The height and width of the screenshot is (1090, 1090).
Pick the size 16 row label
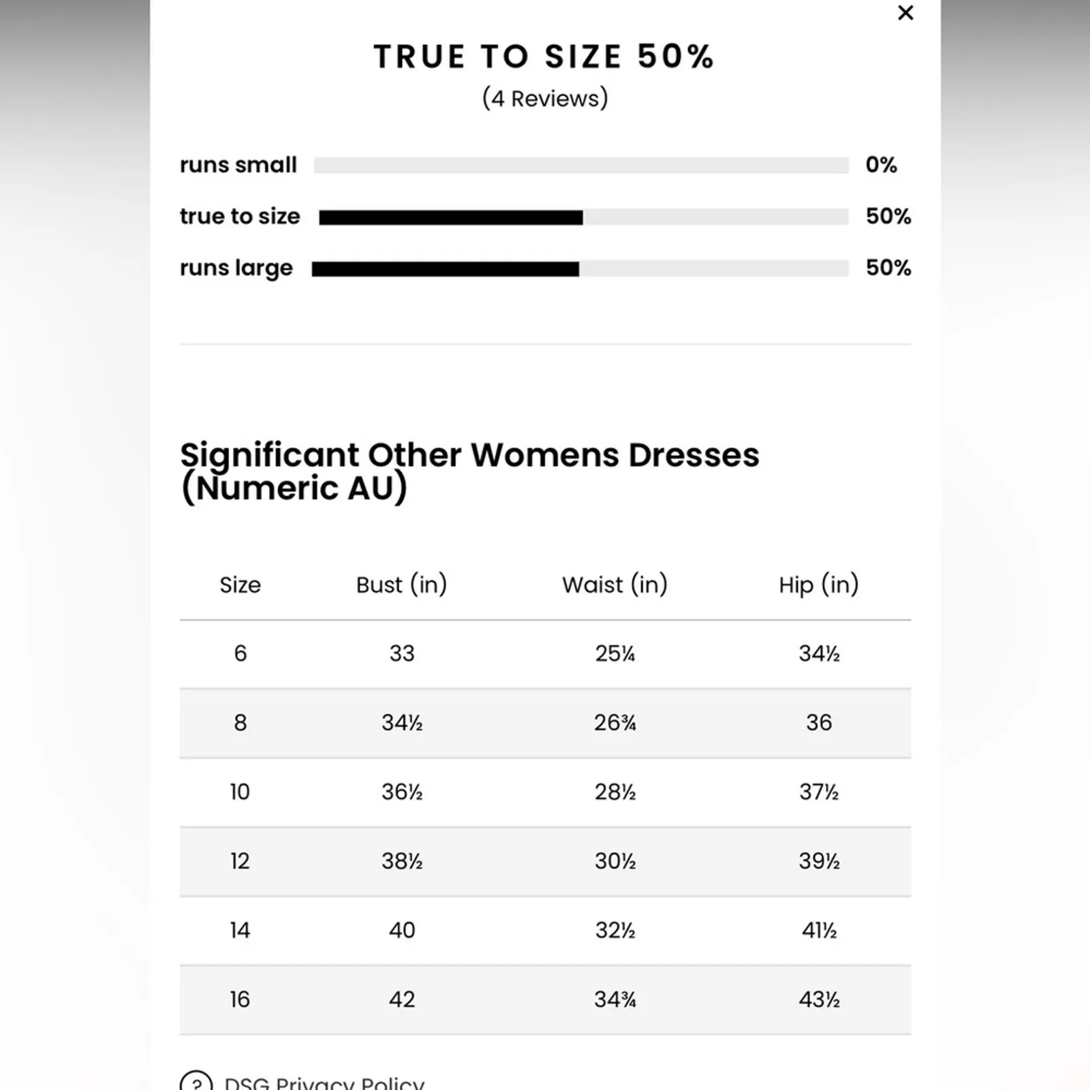(240, 999)
